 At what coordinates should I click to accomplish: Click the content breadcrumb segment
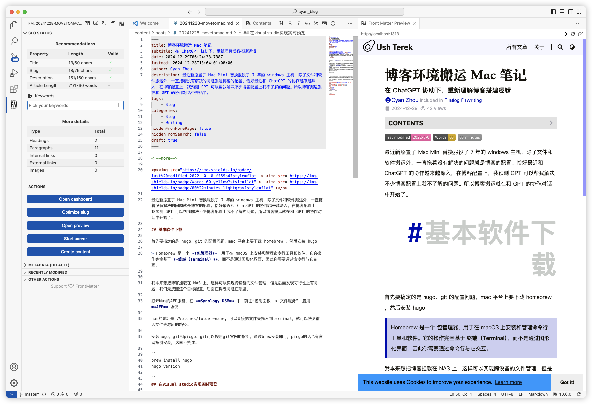[142, 33]
